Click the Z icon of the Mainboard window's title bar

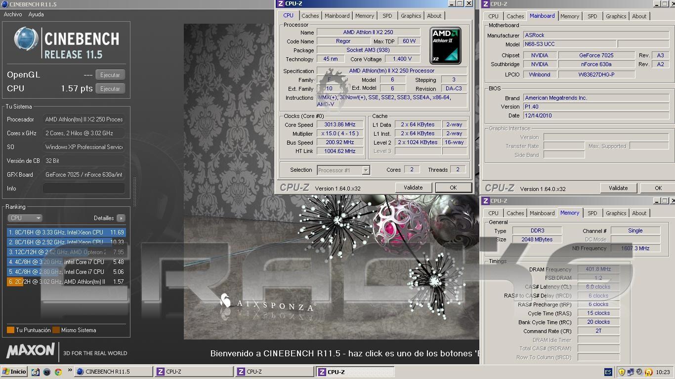[486, 4]
